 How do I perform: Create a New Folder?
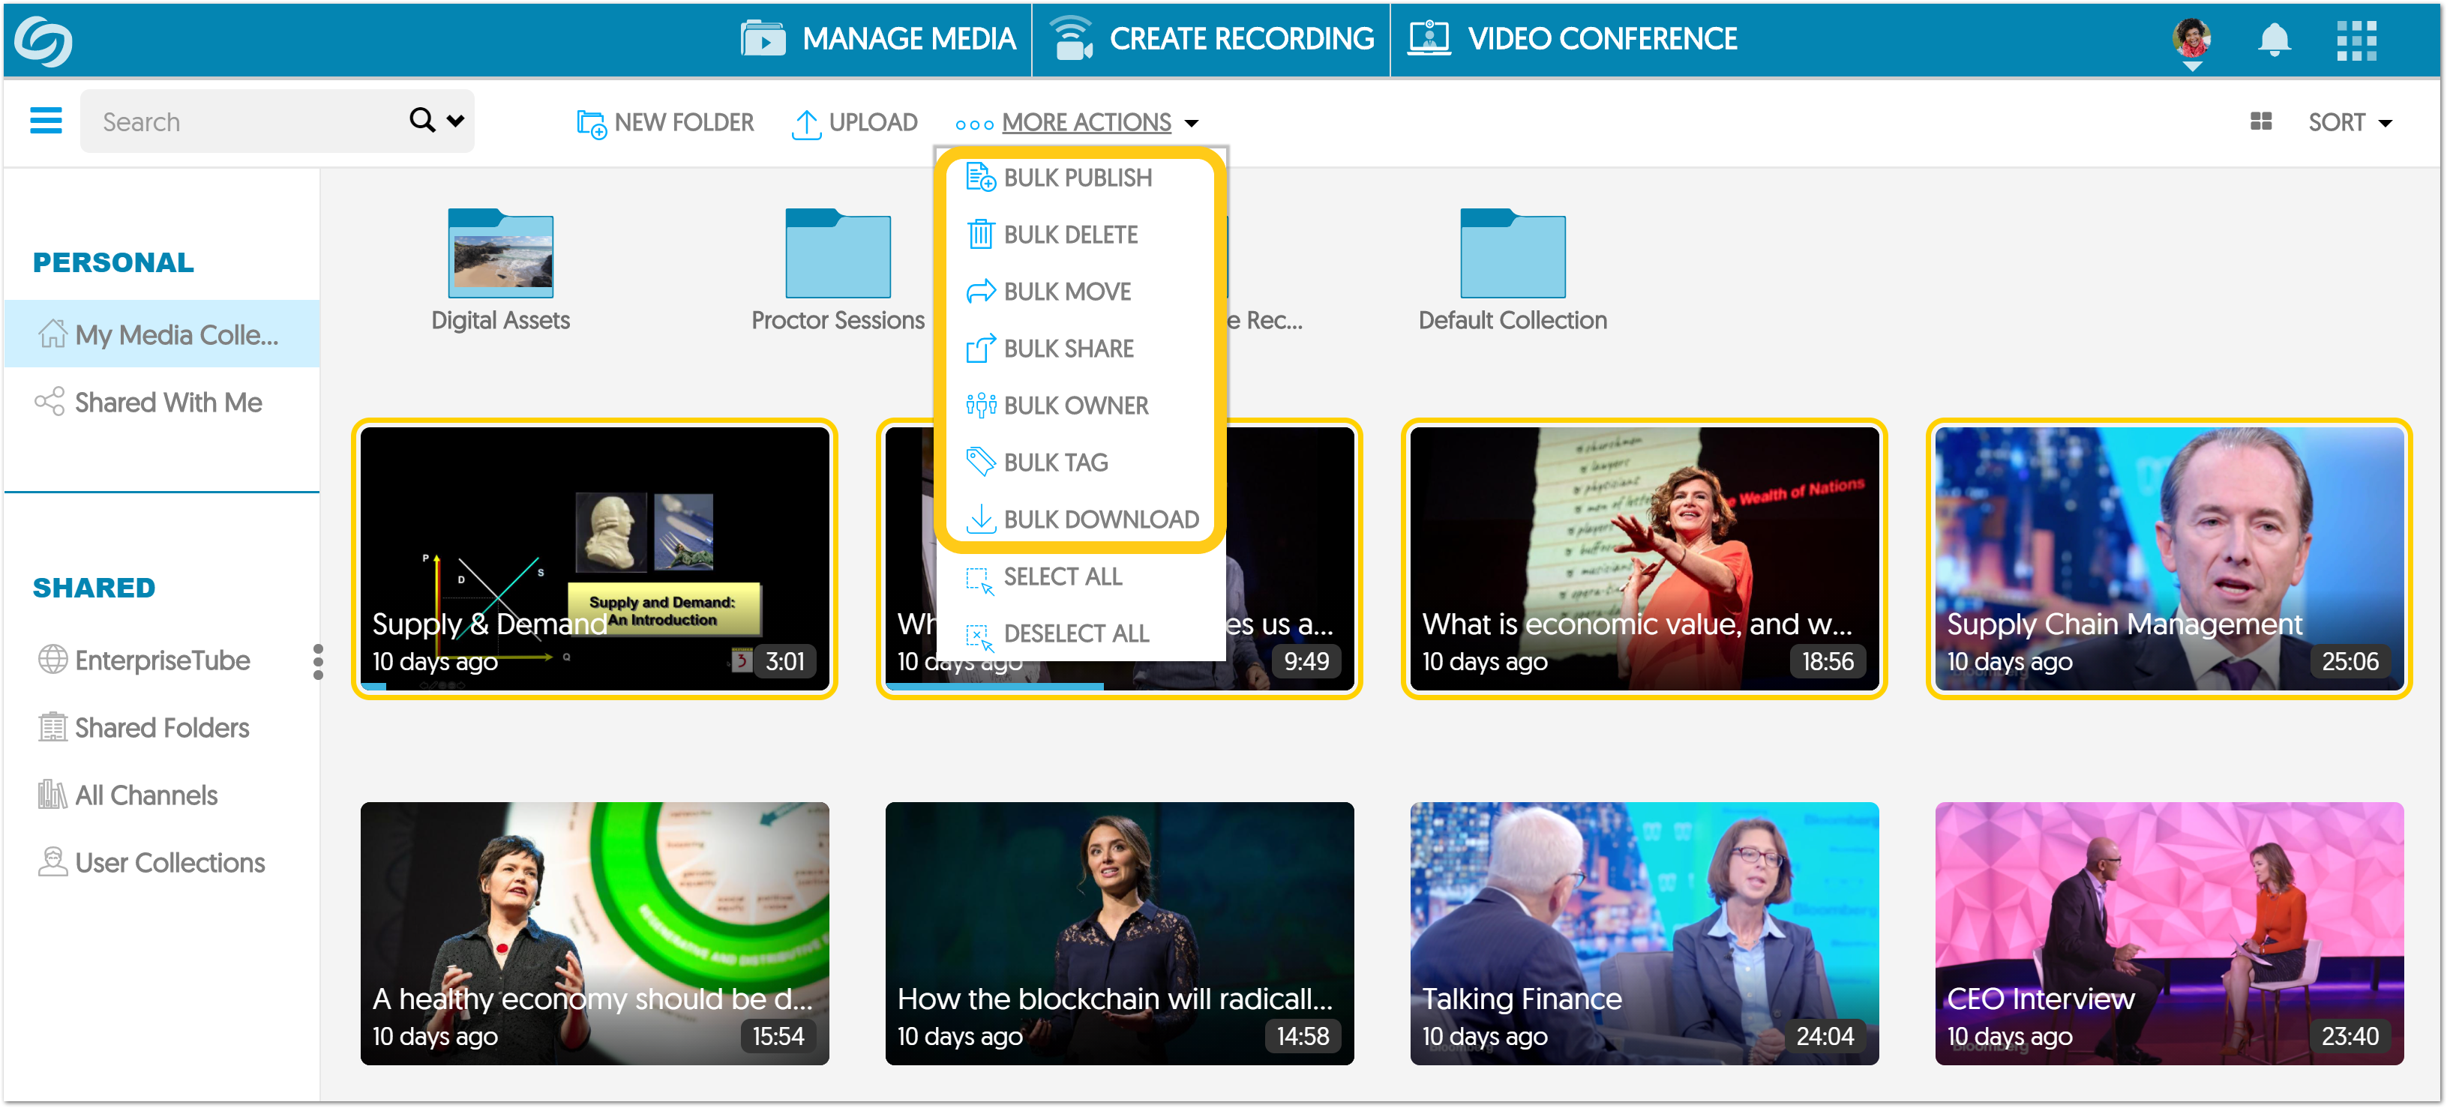[665, 121]
